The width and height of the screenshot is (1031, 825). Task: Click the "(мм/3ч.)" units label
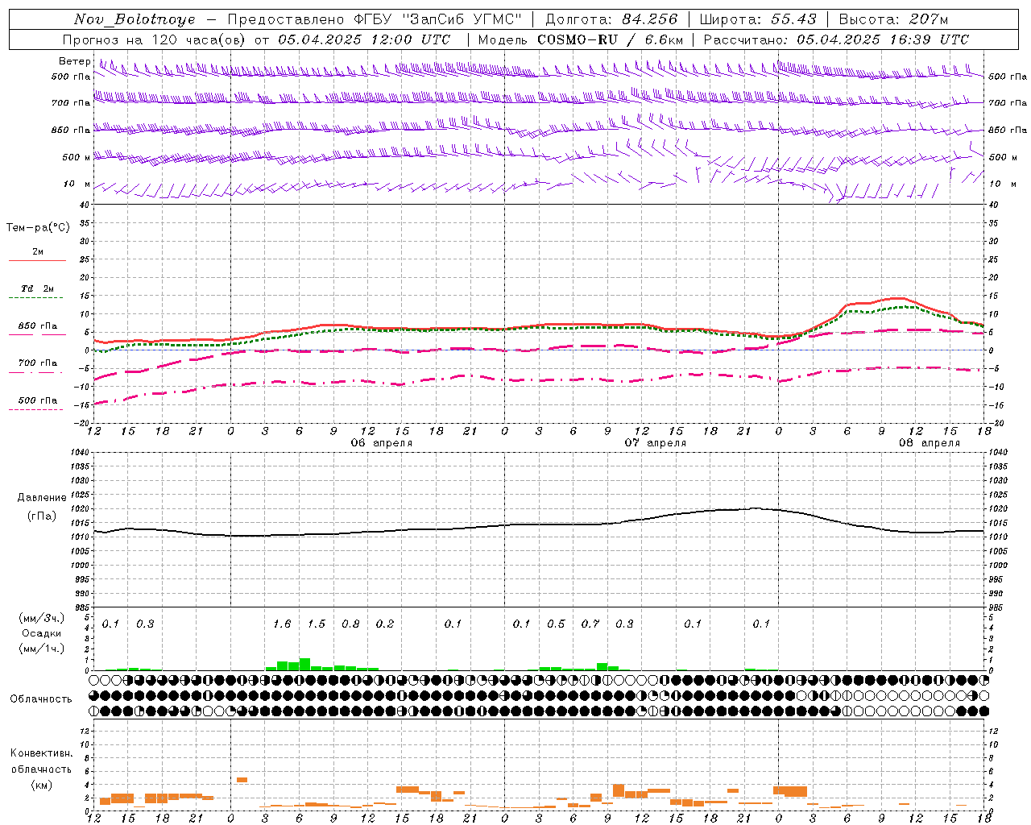(42, 618)
